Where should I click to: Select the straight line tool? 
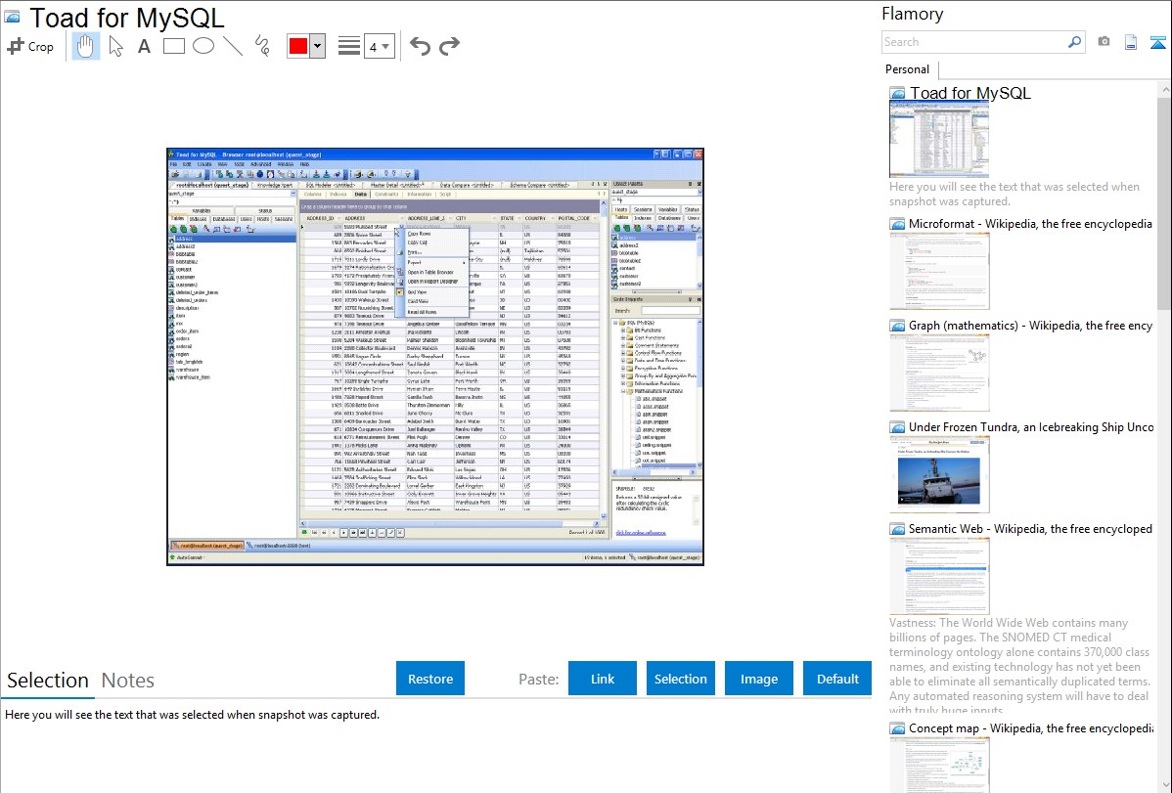[233, 46]
